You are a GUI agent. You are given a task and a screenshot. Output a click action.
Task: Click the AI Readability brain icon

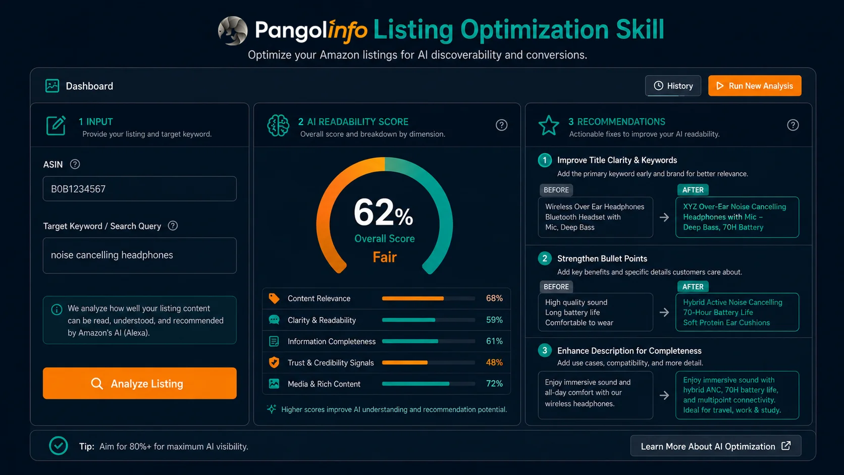click(278, 126)
